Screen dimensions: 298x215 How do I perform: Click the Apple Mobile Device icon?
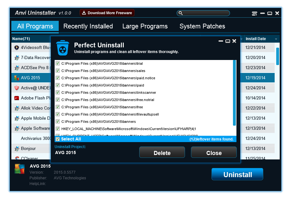[16, 118]
